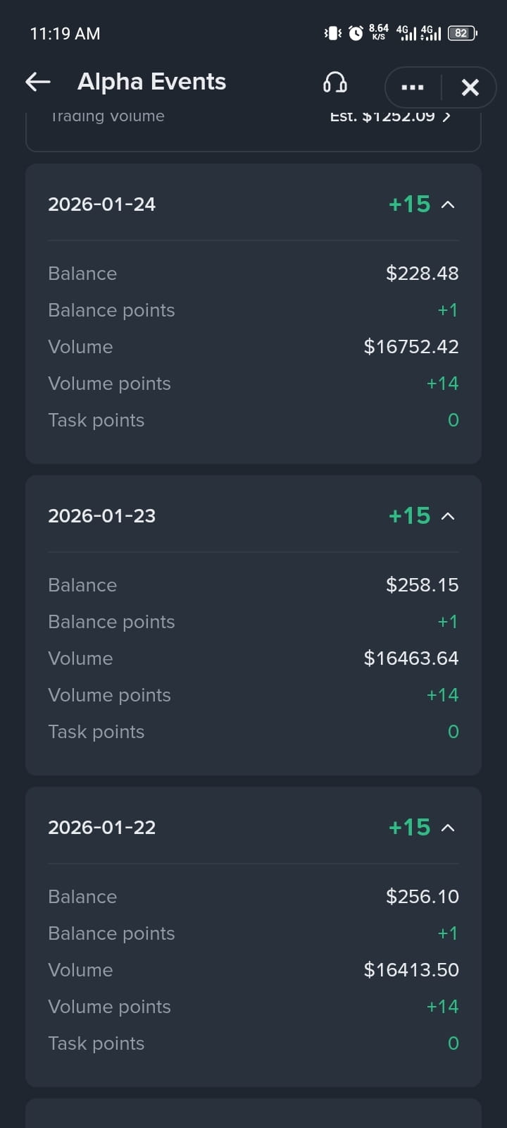Tap the alarm clock status icon
Screen dimensions: 507x1128
click(356, 33)
